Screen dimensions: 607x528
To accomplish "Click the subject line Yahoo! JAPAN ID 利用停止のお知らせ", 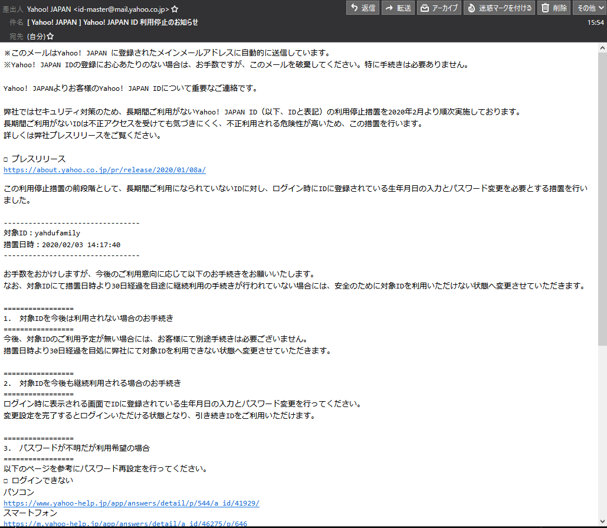I will click(140, 22).
